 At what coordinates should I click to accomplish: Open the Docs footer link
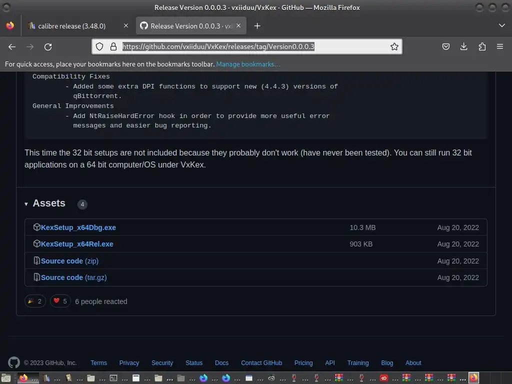pos(221,363)
